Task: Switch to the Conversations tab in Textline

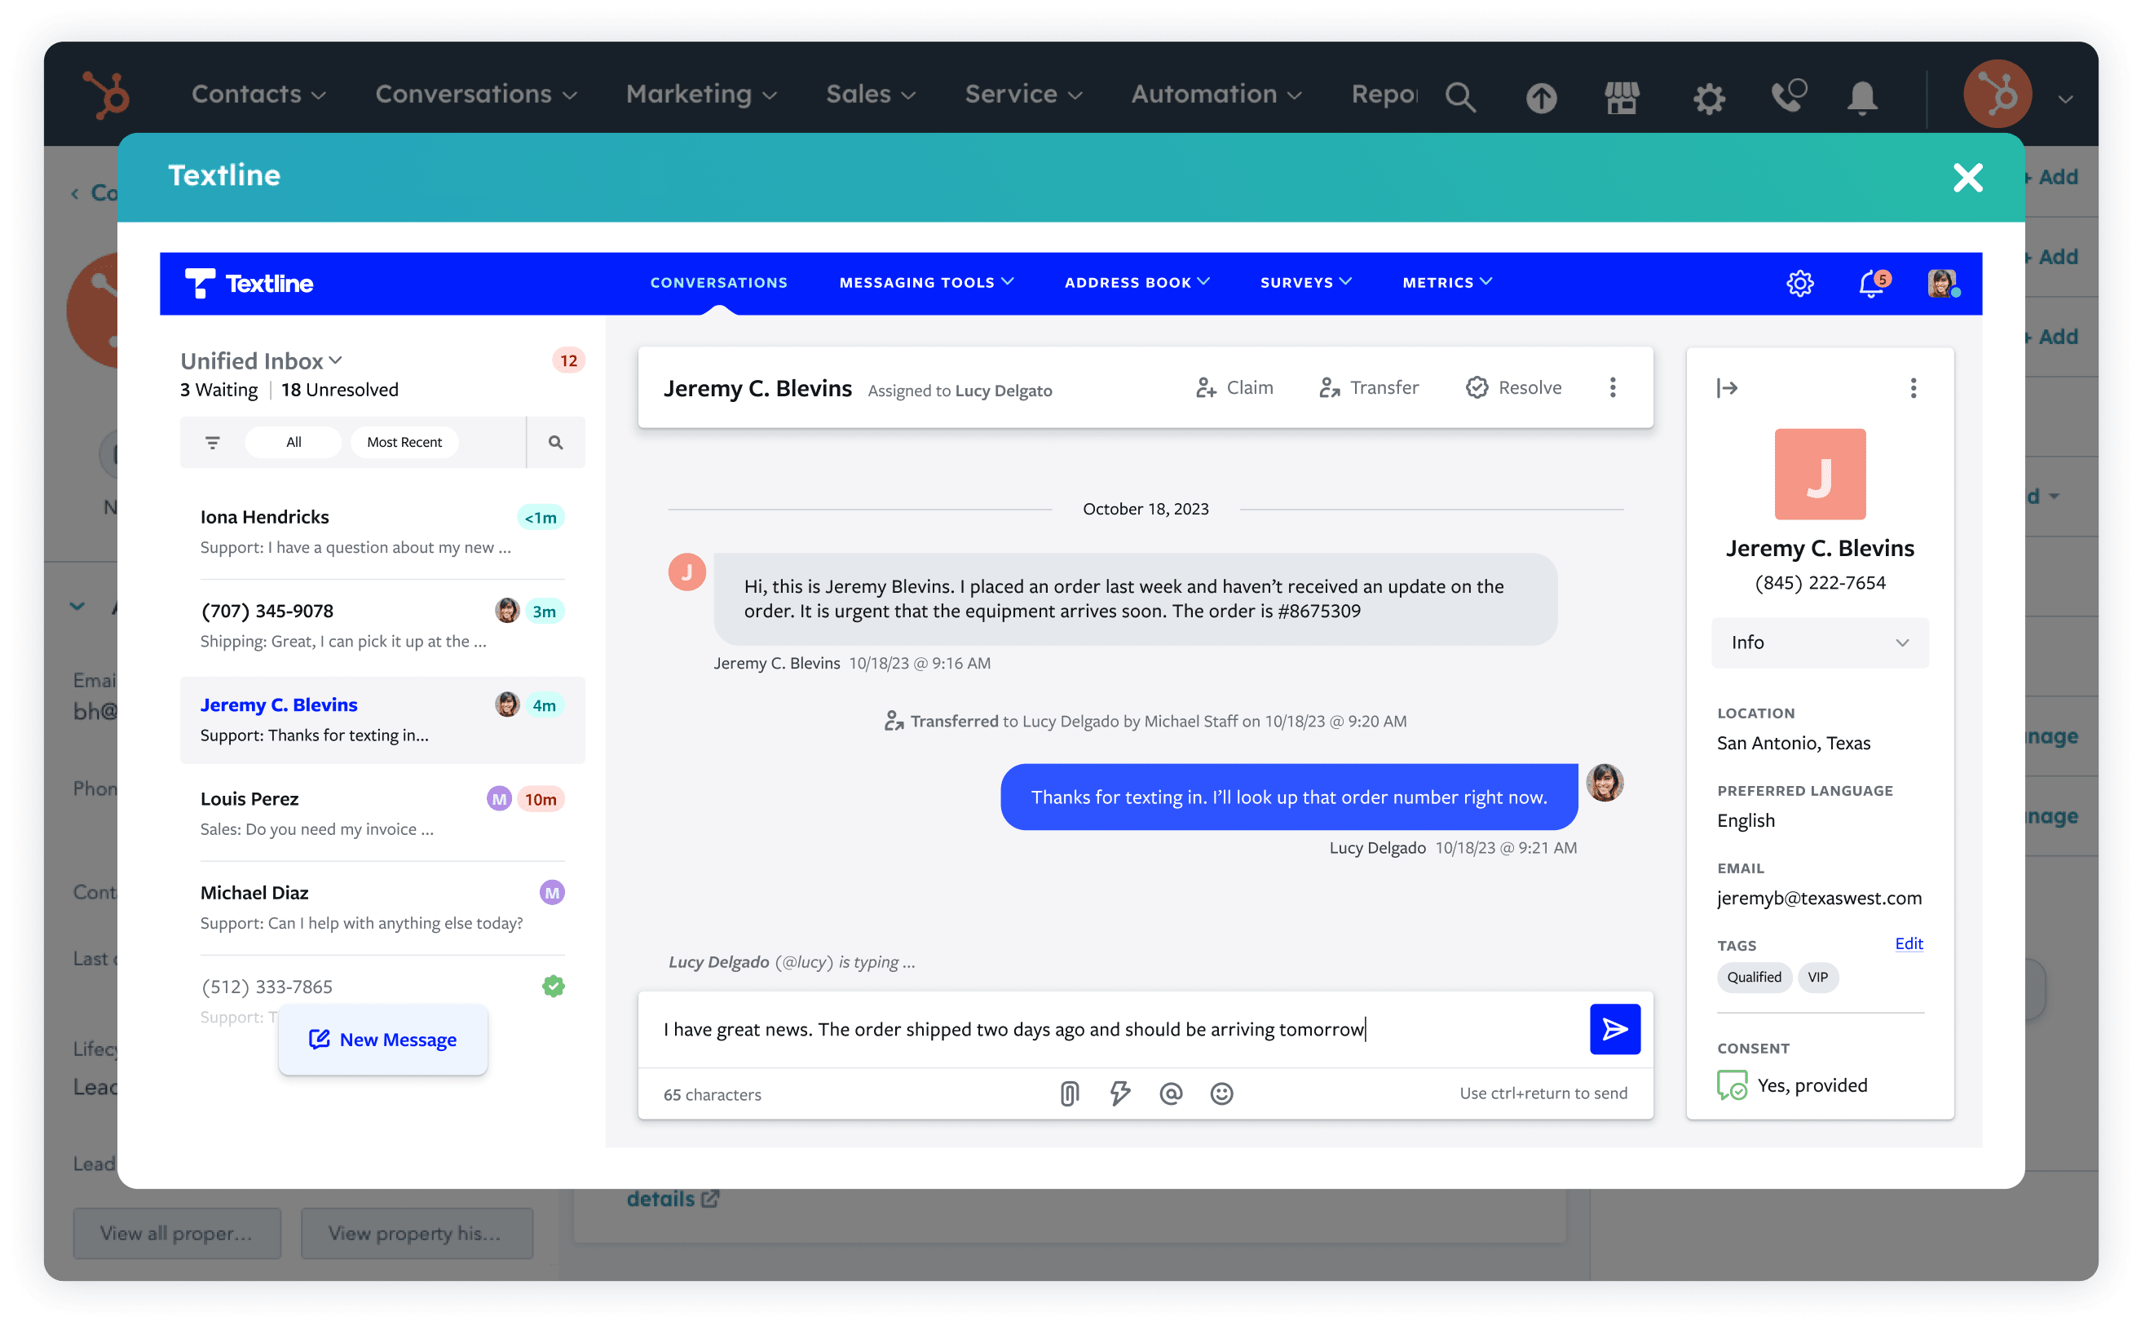Action: pyautogui.click(x=718, y=282)
